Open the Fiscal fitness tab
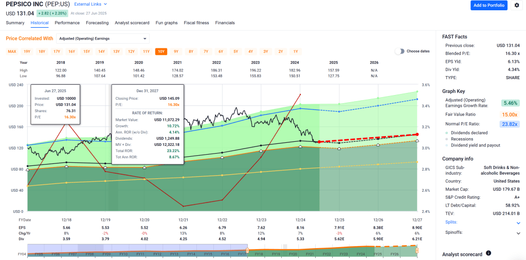Image resolution: width=526 pixels, height=260 pixels. click(196, 23)
